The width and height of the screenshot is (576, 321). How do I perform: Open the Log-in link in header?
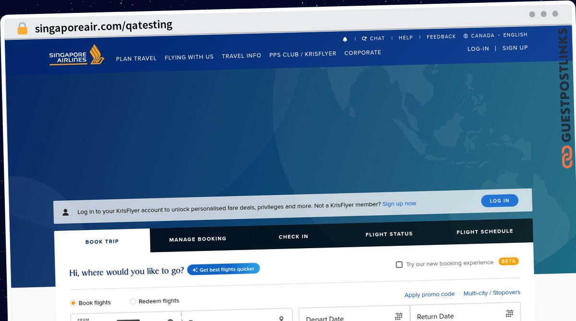coord(478,48)
